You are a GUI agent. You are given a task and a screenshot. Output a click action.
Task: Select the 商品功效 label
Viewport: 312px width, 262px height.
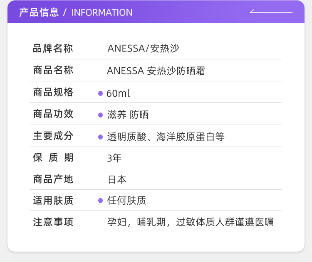coord(53,114)
